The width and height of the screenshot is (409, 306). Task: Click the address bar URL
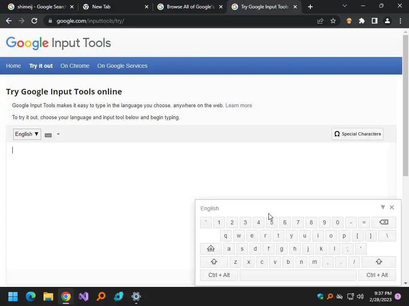pos(90,21)
